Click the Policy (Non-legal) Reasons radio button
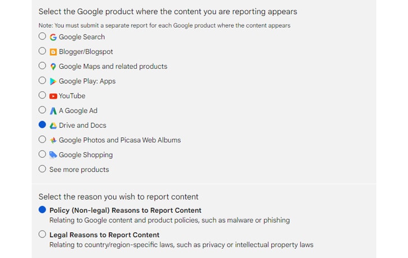The image size is (408, 258). 42,210
